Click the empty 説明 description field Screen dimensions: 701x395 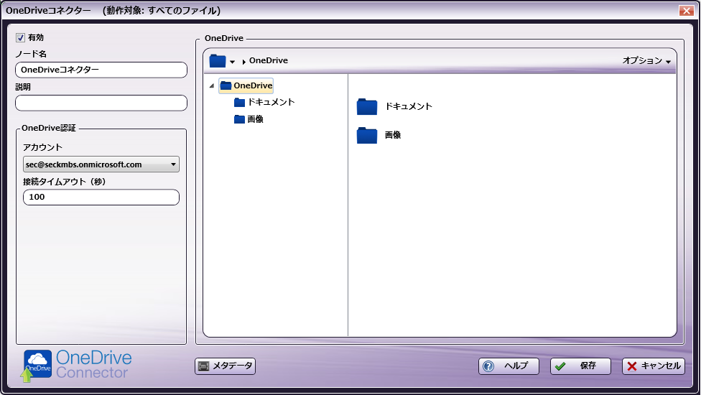[x=101, y=103]
